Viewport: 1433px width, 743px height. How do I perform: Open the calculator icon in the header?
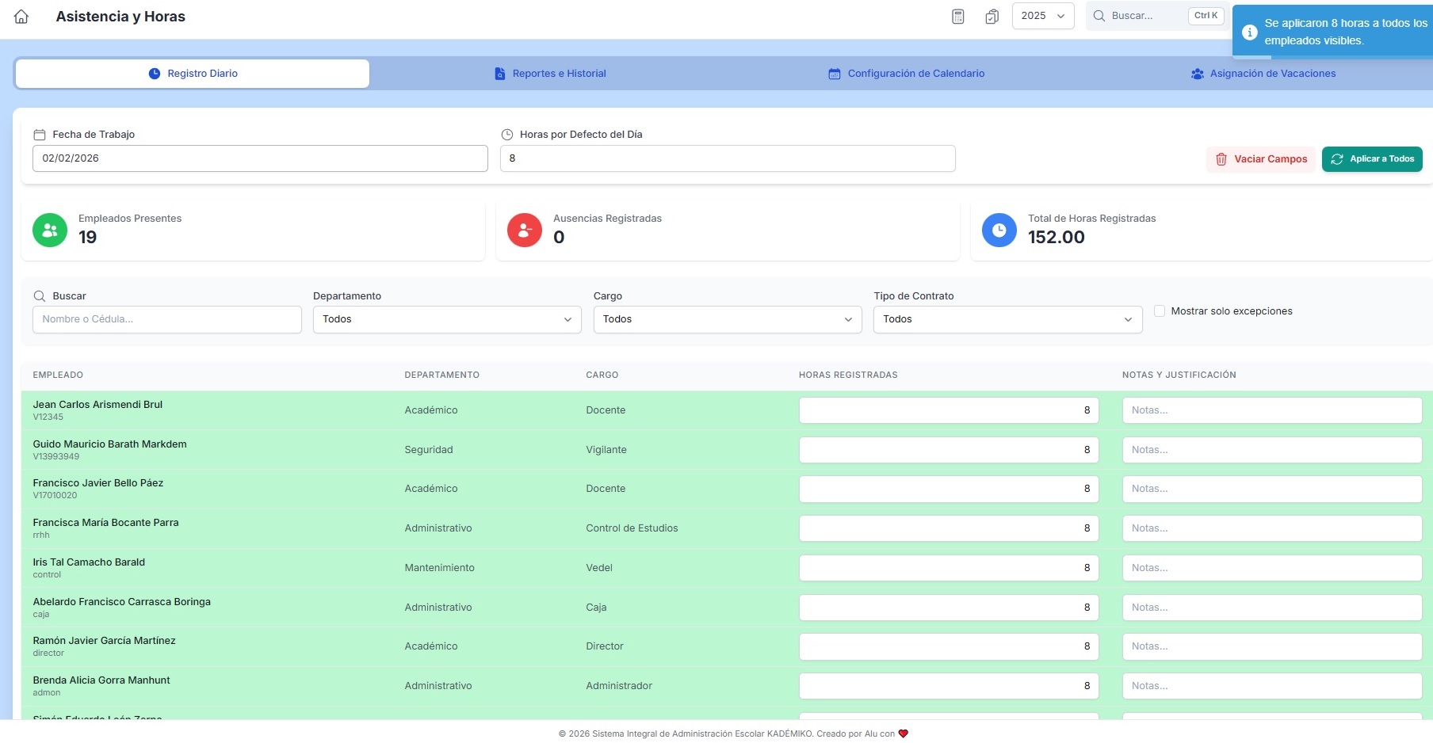click(957, 17)
